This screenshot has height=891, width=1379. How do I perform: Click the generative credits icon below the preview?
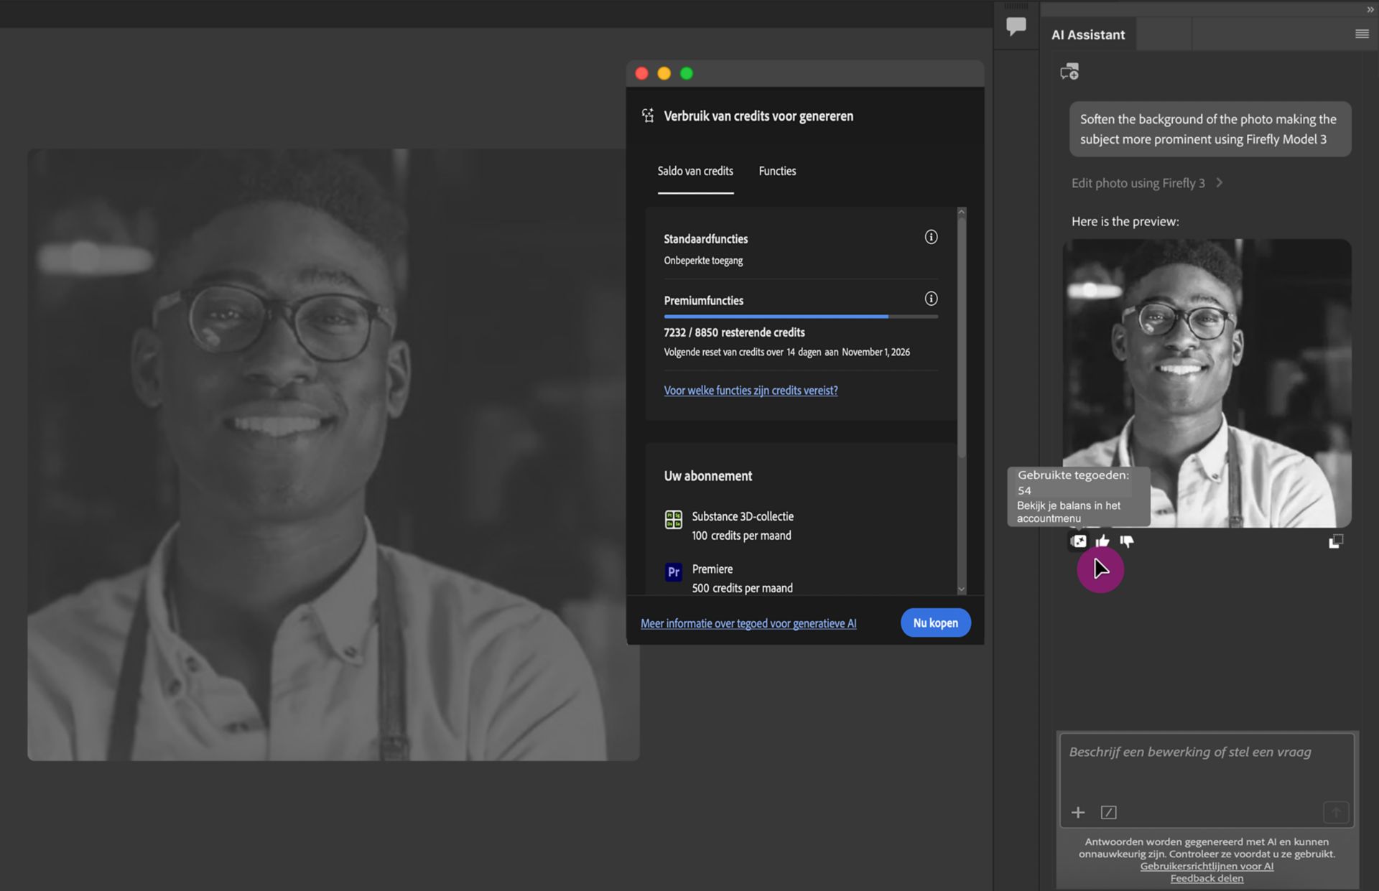pos(1078,541)
